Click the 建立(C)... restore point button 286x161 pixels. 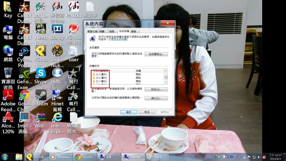click(x=156, y=98)
